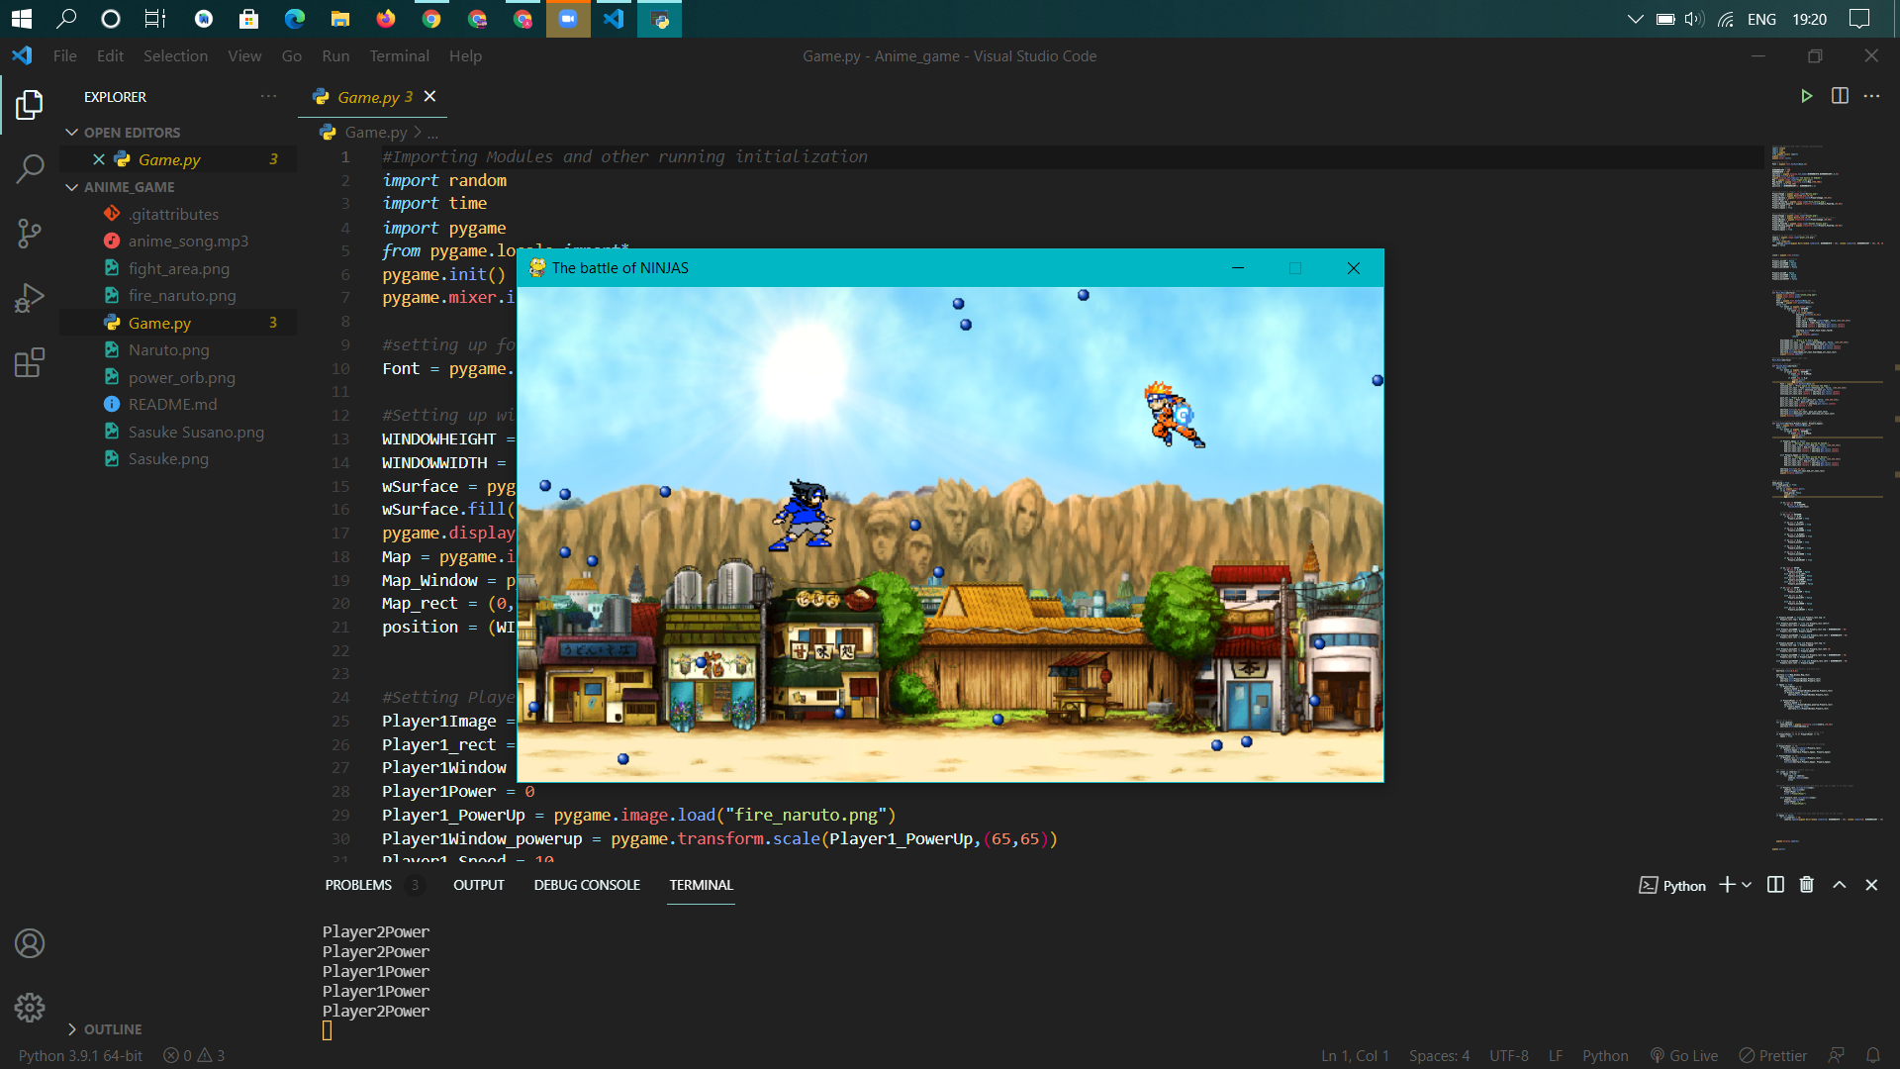The width and height of the screenshot is (1900, 1069).
Task: Open the Manage gear settings
Action: point(30,1008)
